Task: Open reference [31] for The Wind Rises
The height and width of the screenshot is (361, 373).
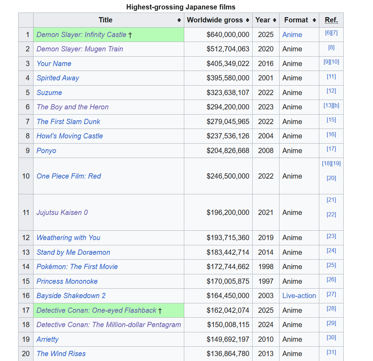Action: (331, 352)
